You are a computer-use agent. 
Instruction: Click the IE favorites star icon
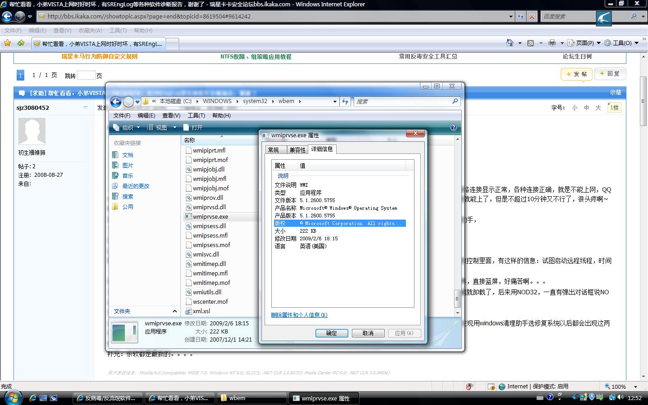coord(7,43)
